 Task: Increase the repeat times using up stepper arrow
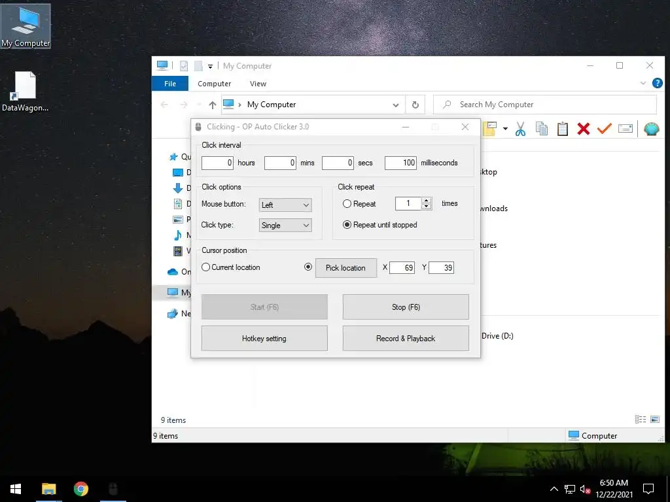426,201
